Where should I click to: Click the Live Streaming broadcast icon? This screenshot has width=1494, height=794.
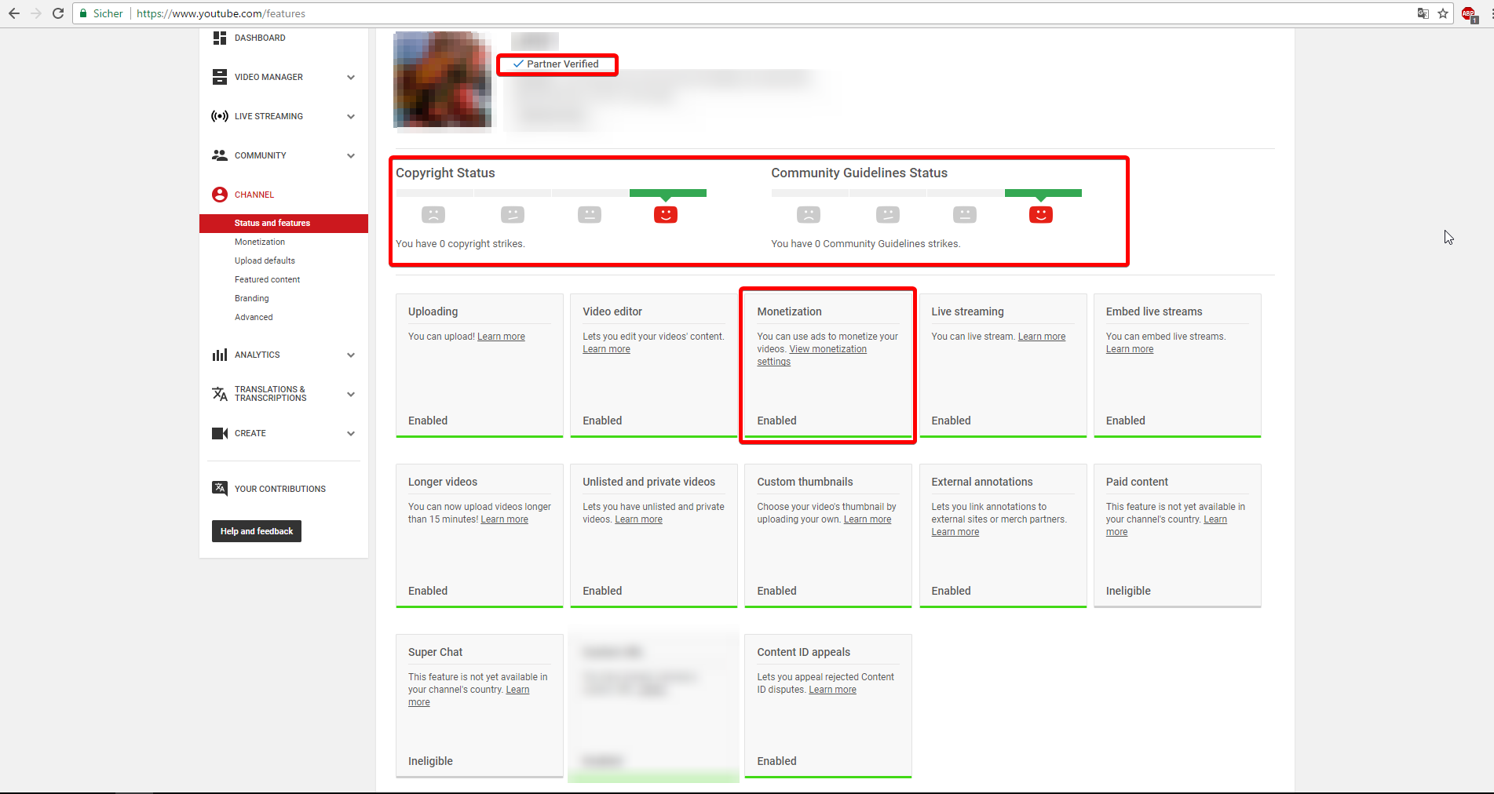coord(220,116)
